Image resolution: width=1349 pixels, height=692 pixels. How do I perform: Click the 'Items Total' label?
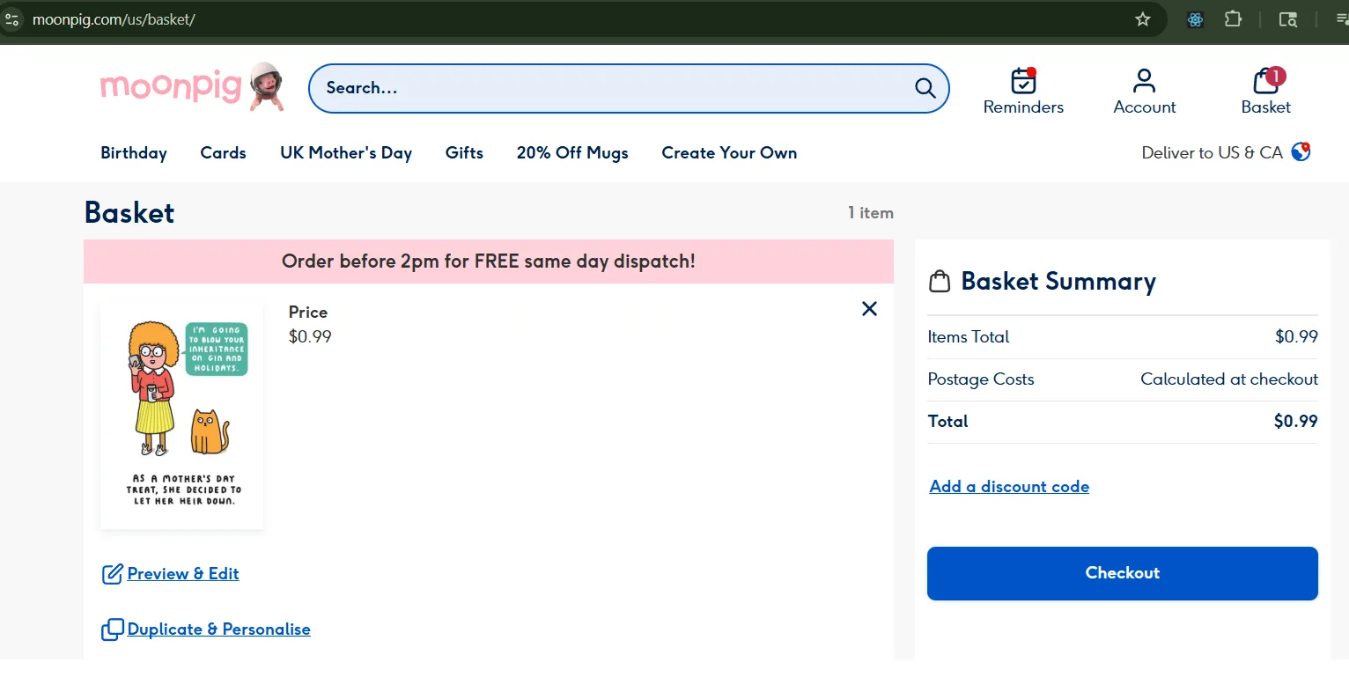[969, 337]
